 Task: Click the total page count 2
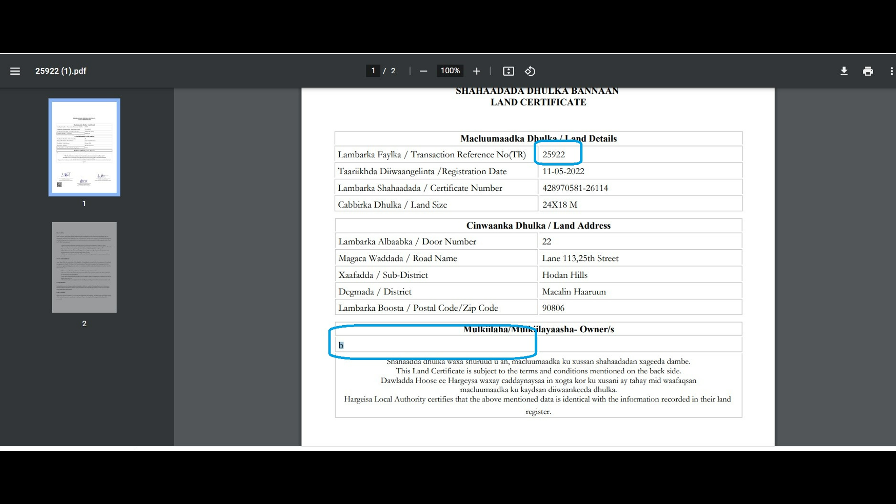tap(393, 71)
